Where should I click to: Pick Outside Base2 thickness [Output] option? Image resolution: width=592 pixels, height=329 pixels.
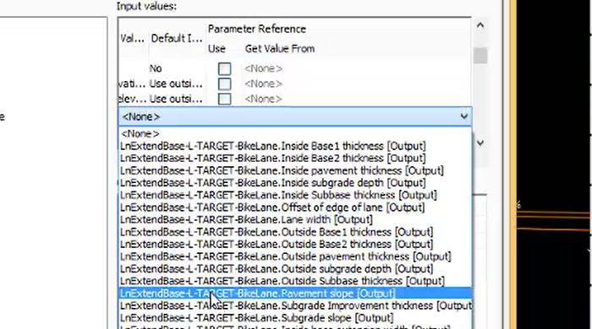(x=295, y=244)
